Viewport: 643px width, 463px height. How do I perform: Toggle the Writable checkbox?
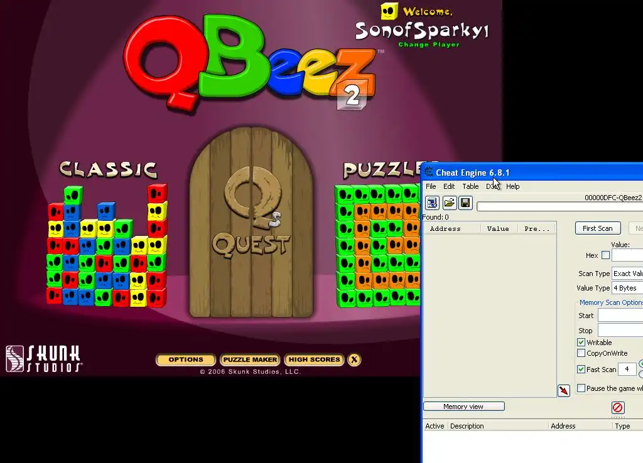coord(581,342)
